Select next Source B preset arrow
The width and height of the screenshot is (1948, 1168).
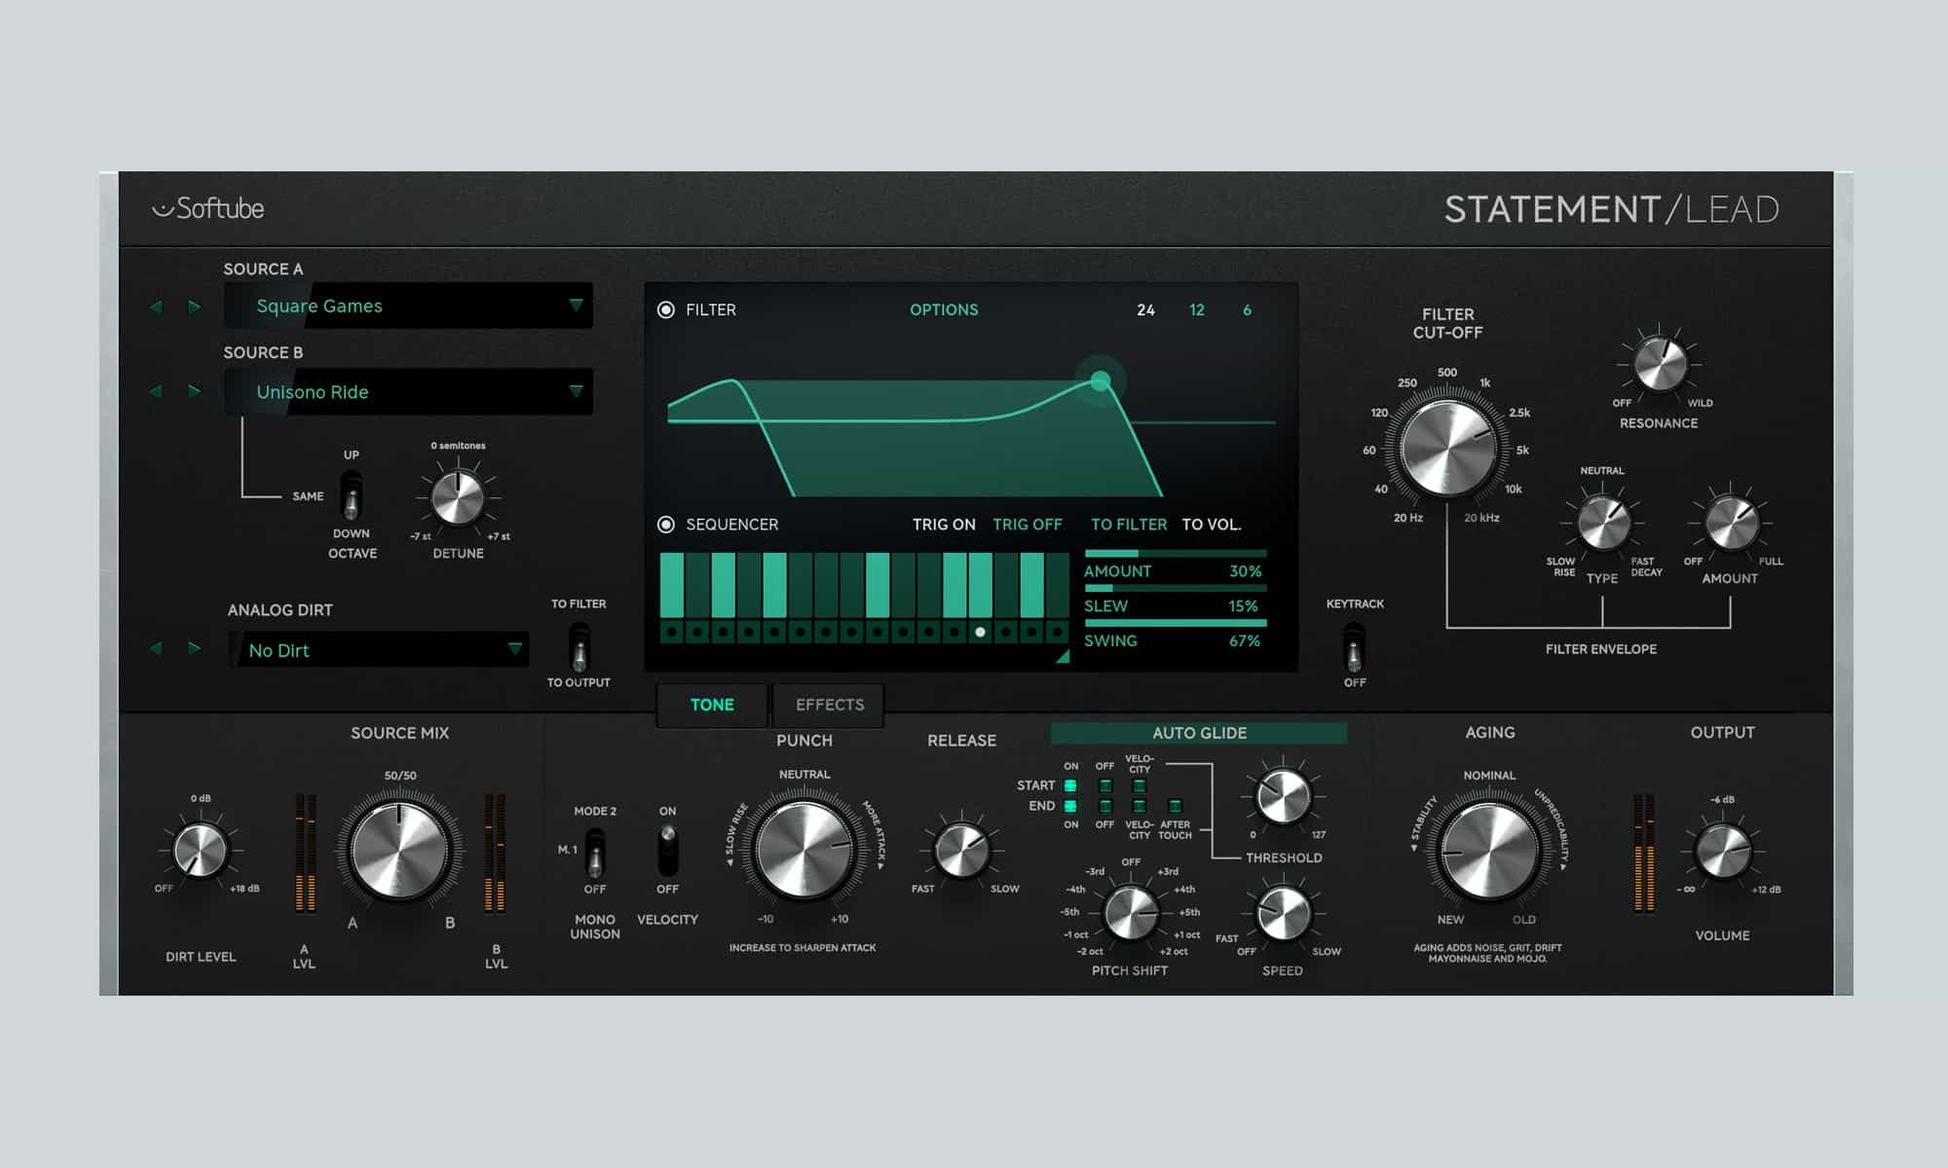tap(195, 391)
